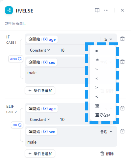This screenshot has width=131, height=163.
Task: Delete the CASE 2 sex condition
Action: pyautogui.click(x=122, y=131)
